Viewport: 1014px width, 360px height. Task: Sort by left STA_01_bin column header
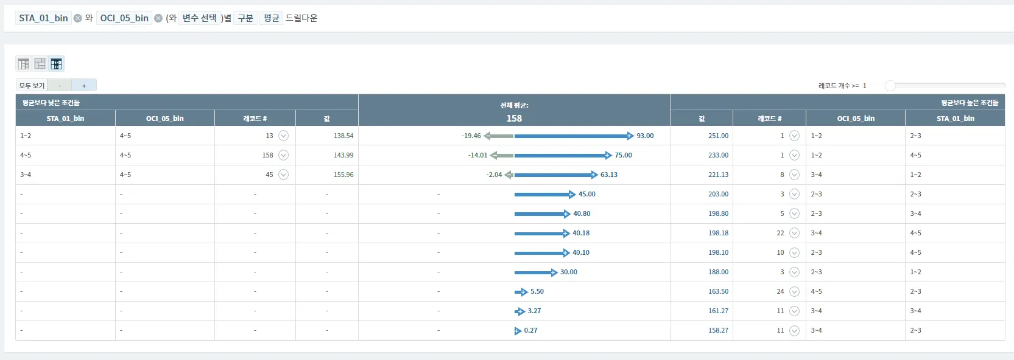pos(65,119)
